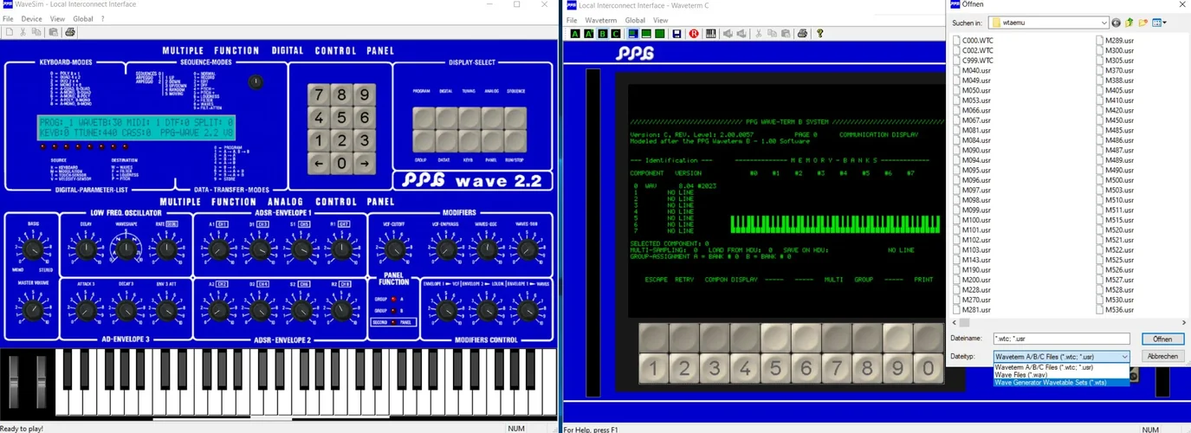Click the ANALOG display-select button
Screen dimensions: 1191x433
tap(492, 118)
